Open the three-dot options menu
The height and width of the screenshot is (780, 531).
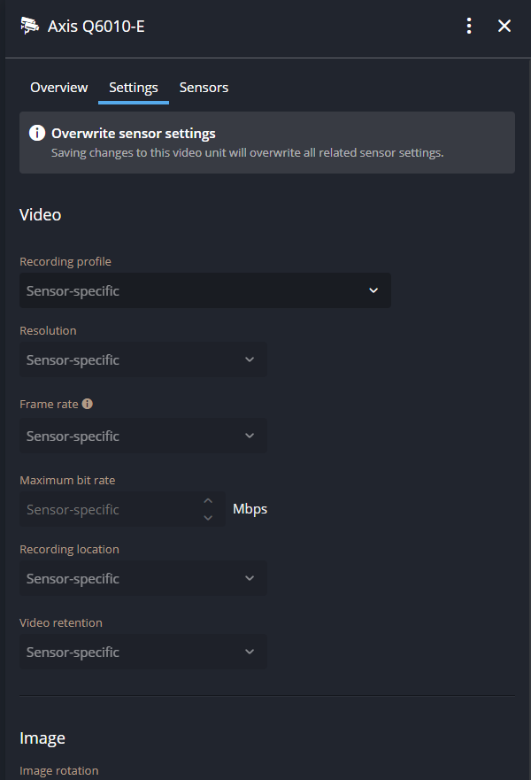tap(469, 26)
